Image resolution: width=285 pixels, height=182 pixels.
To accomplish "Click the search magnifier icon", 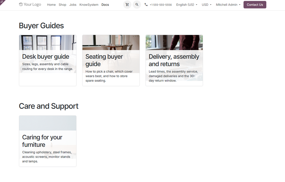I will [137, 5].
